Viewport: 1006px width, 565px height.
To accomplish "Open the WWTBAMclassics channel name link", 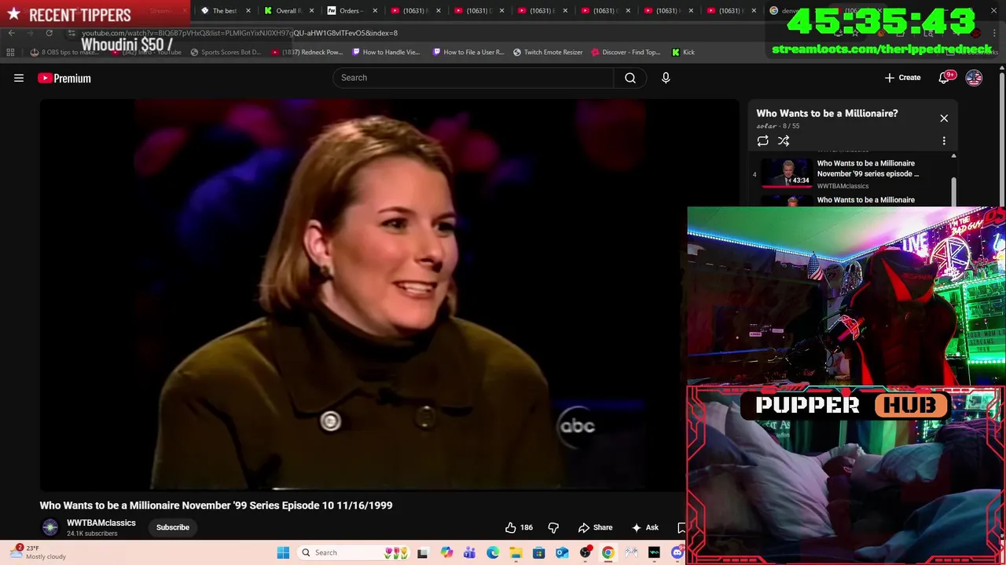I will 101,523.
